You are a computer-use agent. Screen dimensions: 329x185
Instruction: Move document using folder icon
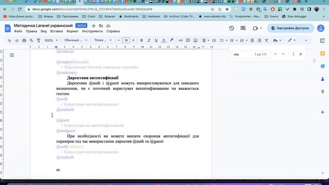101,26
